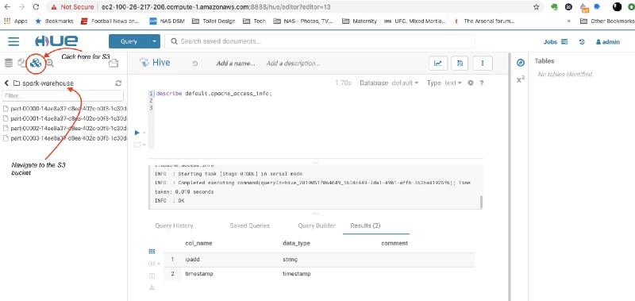Click the comment column header
Image resolution: width=635 pixels, height=301 pixels.
click(394, 243)
